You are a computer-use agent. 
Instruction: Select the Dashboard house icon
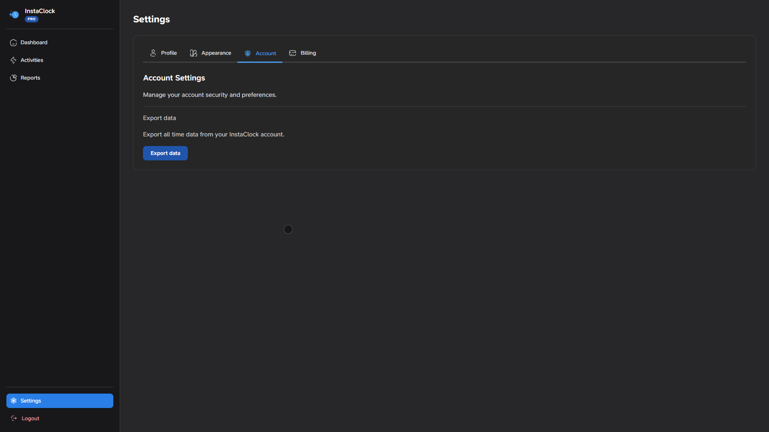(x=13, y=42)
